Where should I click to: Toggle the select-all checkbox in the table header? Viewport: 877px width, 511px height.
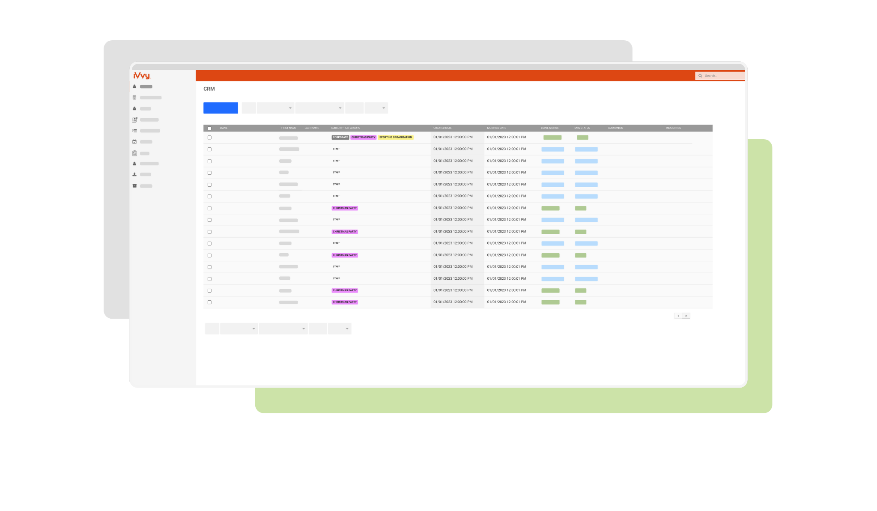[x=209, y=128]
